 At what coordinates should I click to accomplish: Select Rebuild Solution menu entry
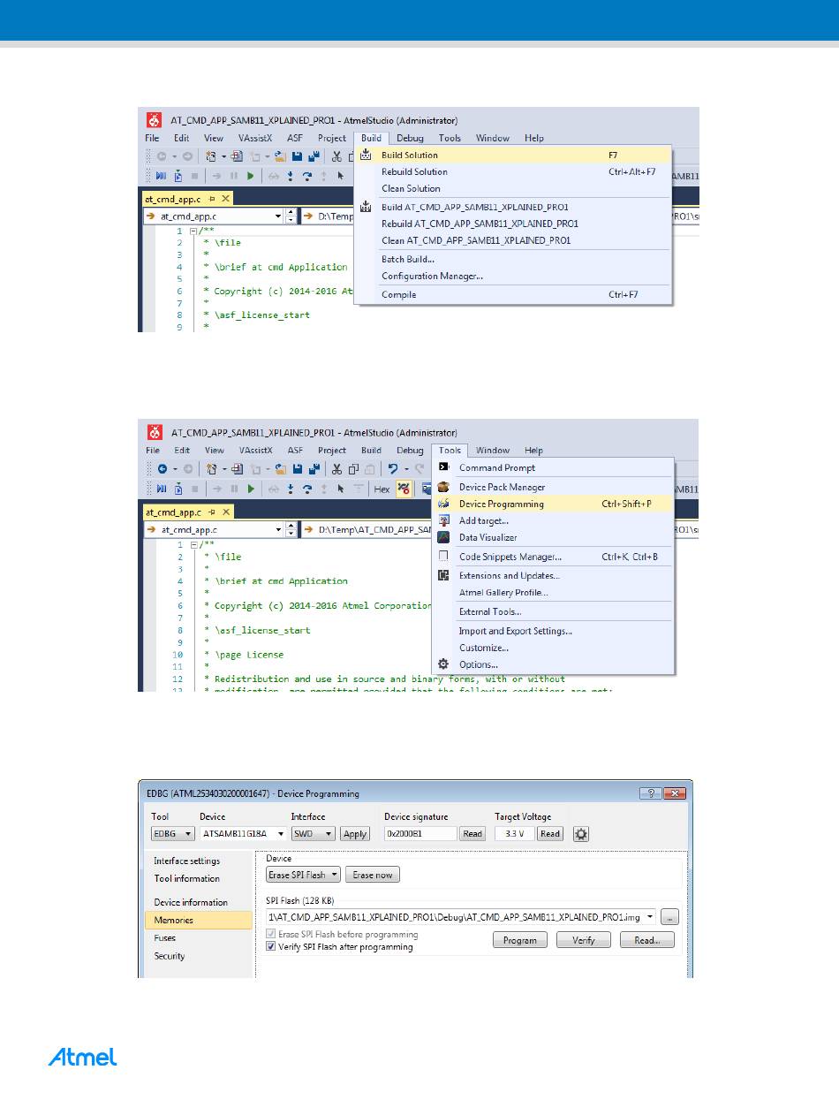pyautogui.click(x=513, y=171)
